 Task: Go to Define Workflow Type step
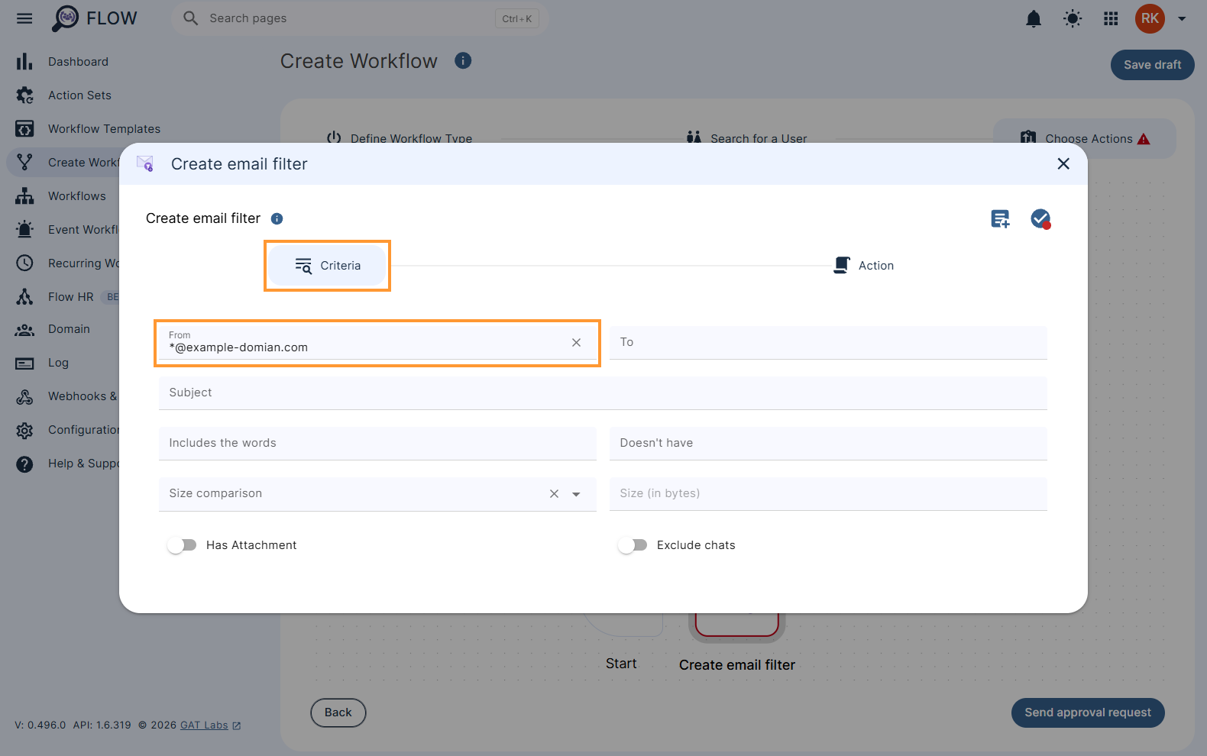point(400,138)
